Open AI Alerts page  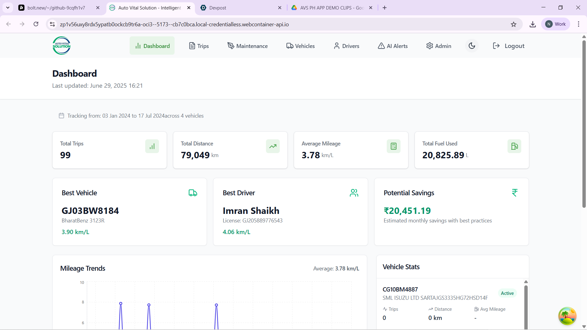point(393,46)
